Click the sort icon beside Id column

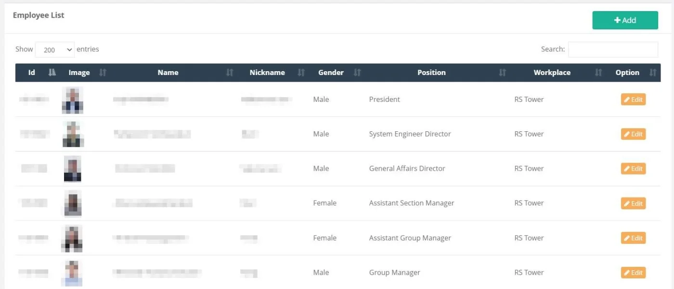[x=52, y=73]
